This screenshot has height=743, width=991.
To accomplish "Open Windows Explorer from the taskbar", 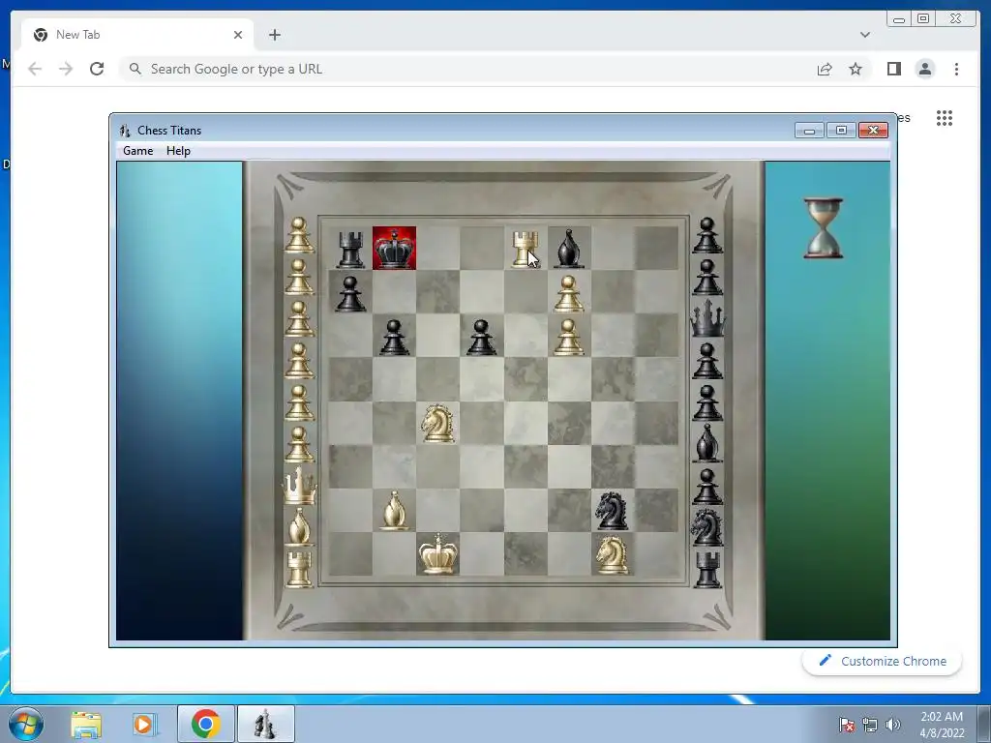I will click(x=86, y=725).
